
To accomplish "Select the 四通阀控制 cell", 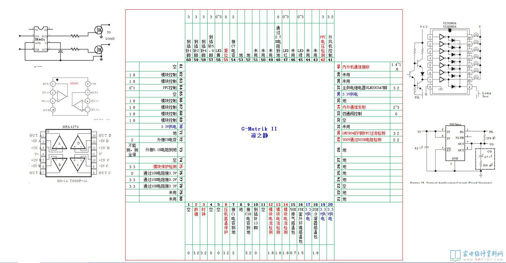I will [366, 114].
